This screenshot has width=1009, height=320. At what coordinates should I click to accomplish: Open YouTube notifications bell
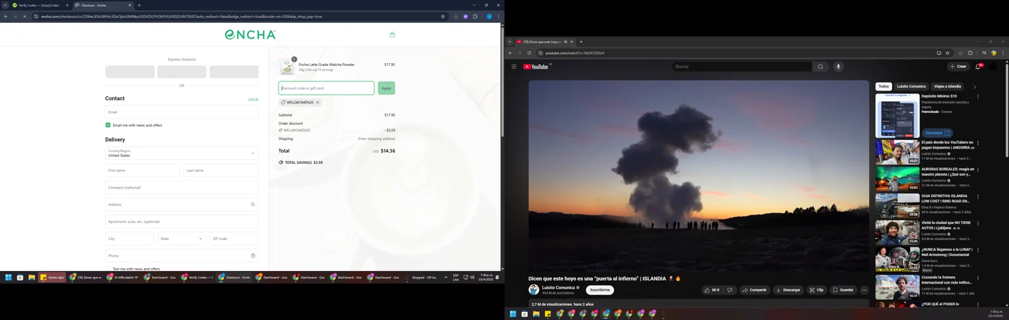pyautogui.click(x=978, y=67)
